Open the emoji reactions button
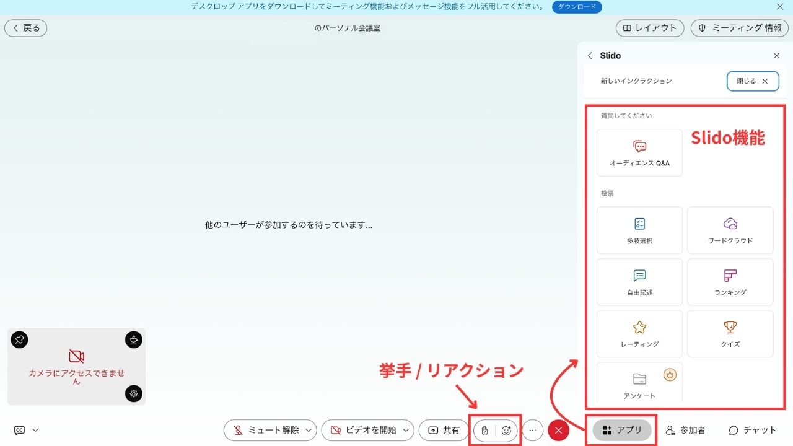Image resolution: width=793 pixels, height=446 pixels. (506, 431)
